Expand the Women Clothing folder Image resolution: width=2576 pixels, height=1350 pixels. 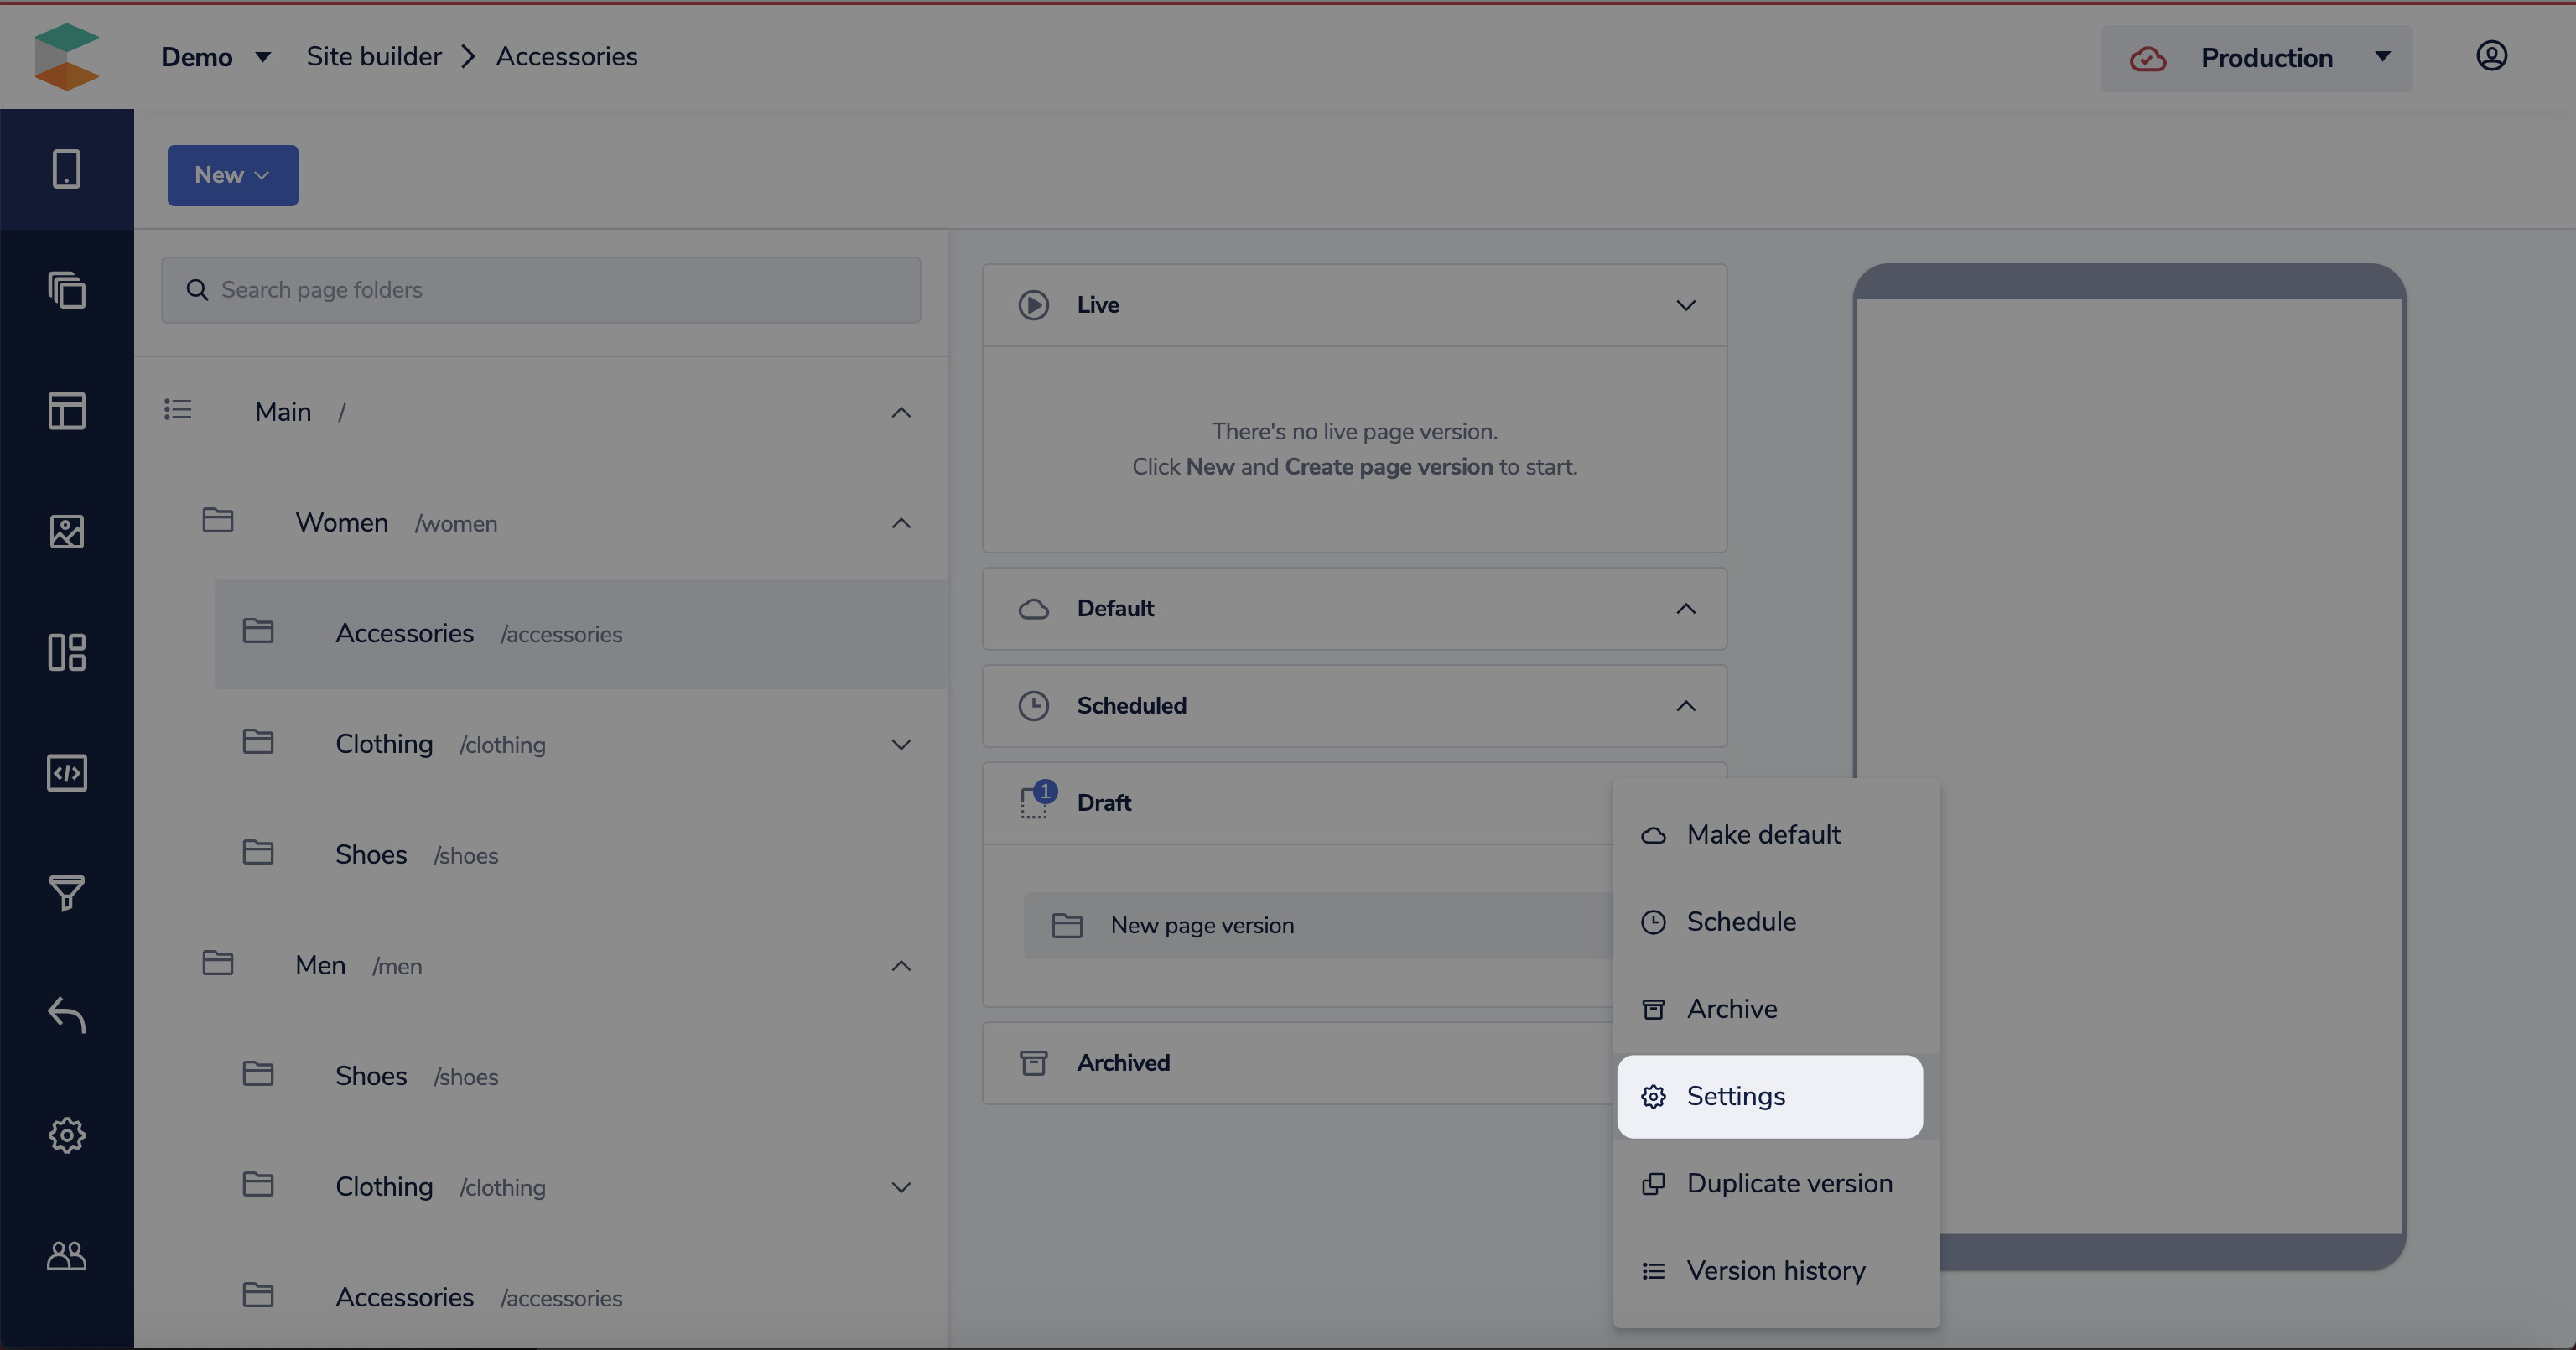900,745
